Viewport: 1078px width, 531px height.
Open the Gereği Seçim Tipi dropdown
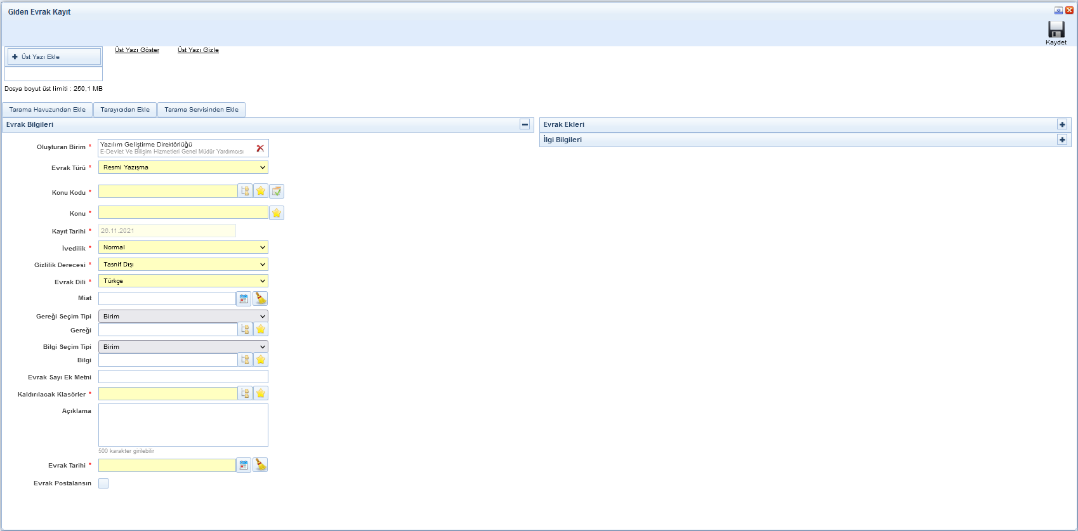click(183, 316)
